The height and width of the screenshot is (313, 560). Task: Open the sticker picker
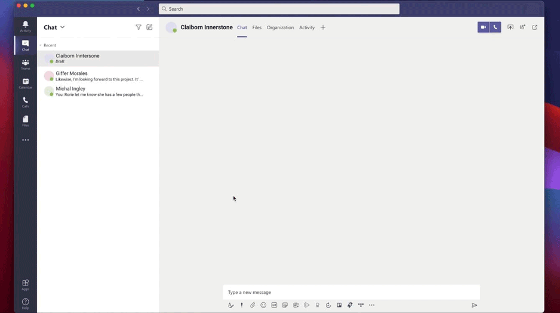click(x=285, y=305)
